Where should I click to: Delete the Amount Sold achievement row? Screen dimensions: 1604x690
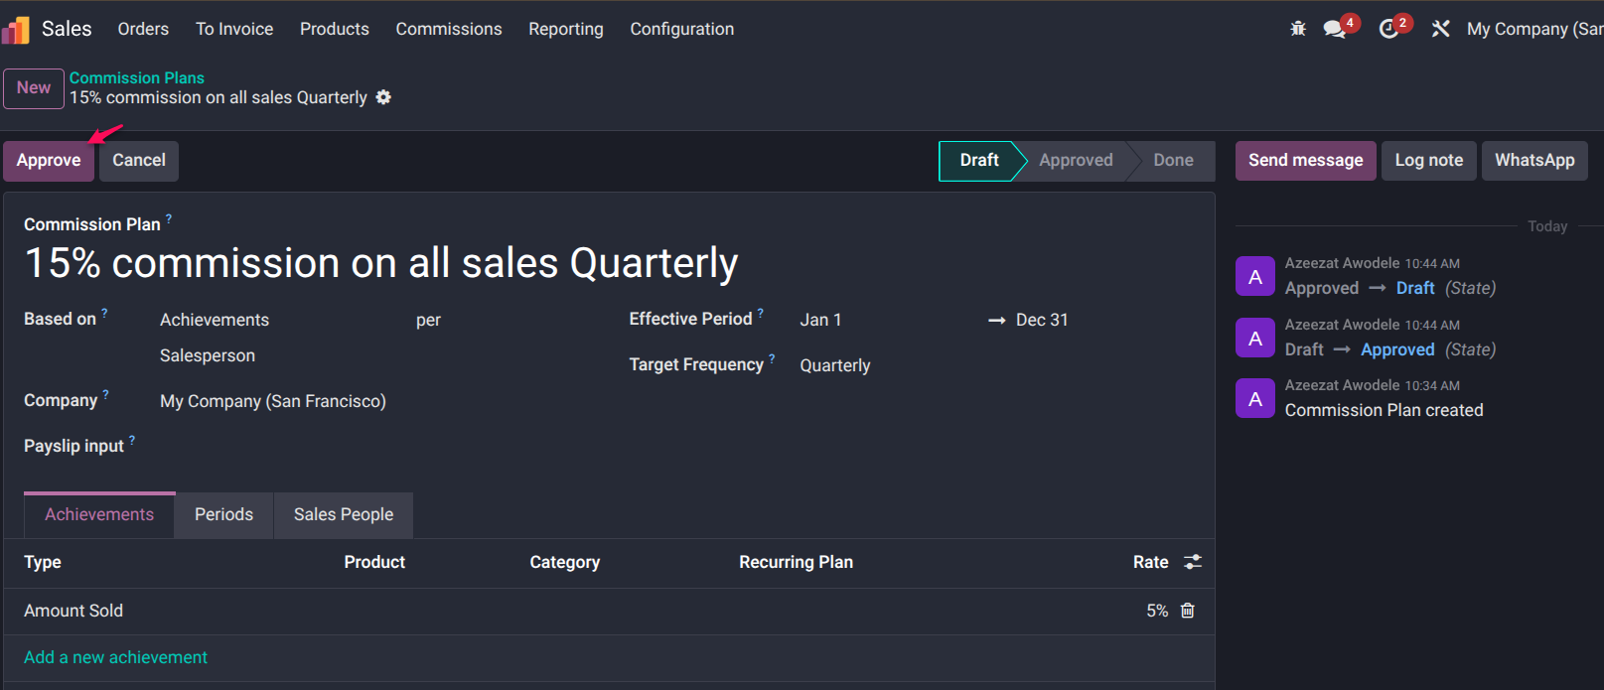point(1187,611)
